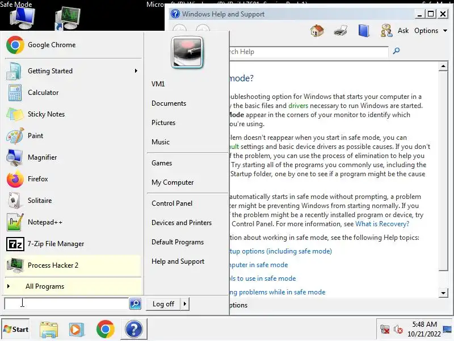Open VM1 user folder
The image size is (454, 341).
[x=158, y=84]
